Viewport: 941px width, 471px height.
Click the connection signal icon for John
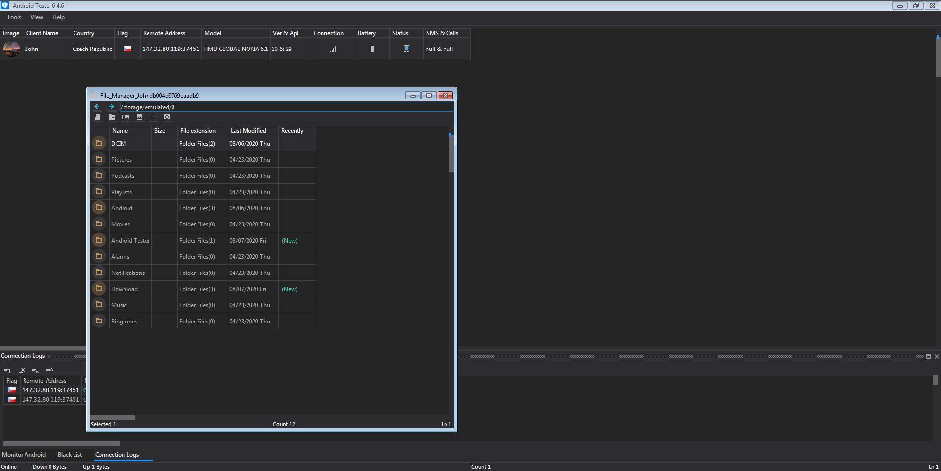(333, 49)
